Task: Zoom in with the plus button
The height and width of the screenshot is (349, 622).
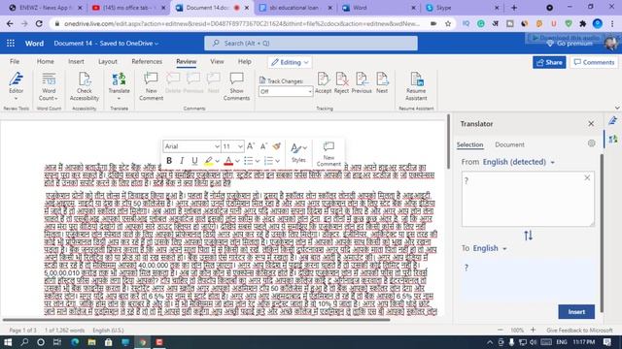Action: (x=534, y=330)
